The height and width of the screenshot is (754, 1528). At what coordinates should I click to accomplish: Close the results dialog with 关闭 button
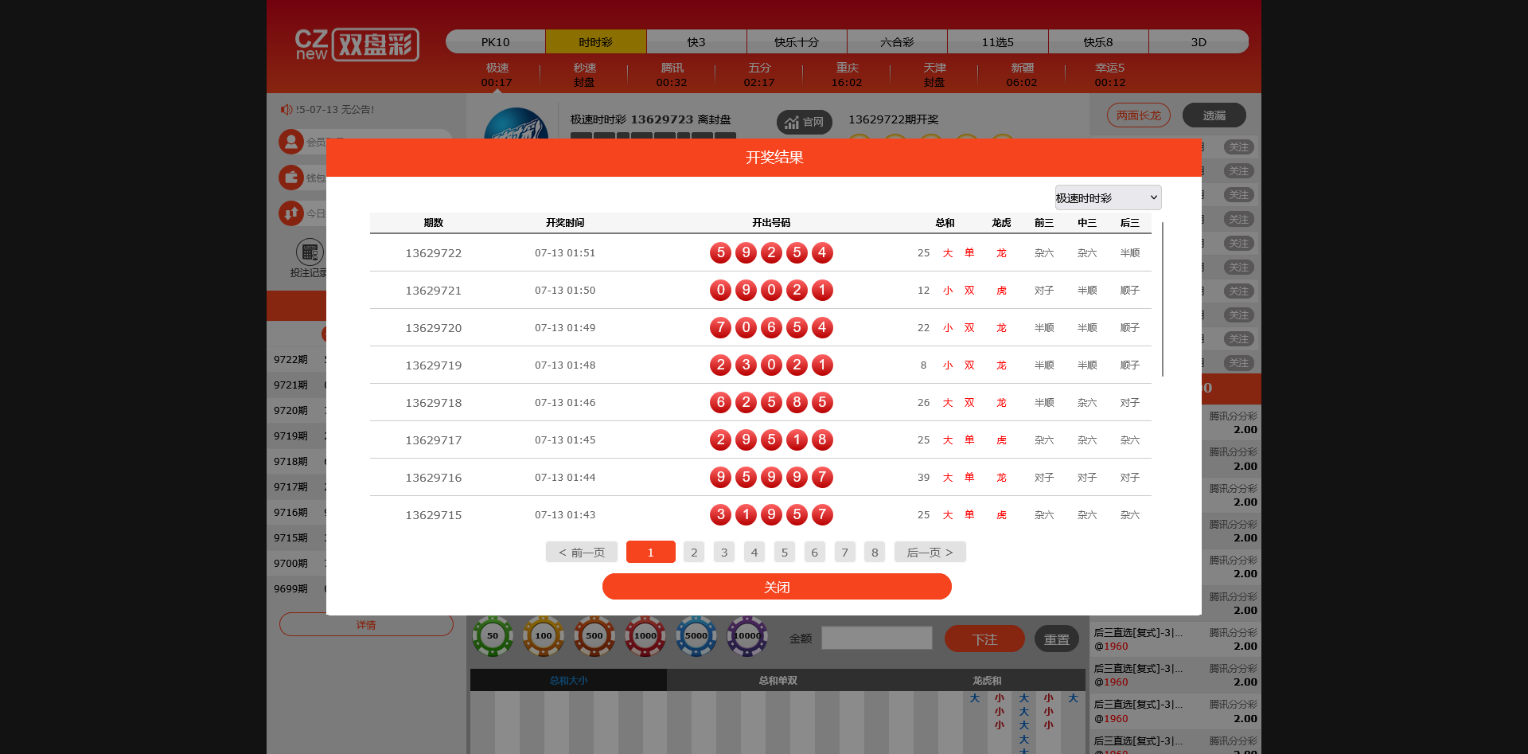(777, 587)
